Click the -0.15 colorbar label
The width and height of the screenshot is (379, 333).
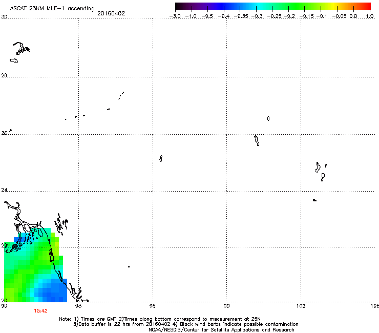click(307, 16)
